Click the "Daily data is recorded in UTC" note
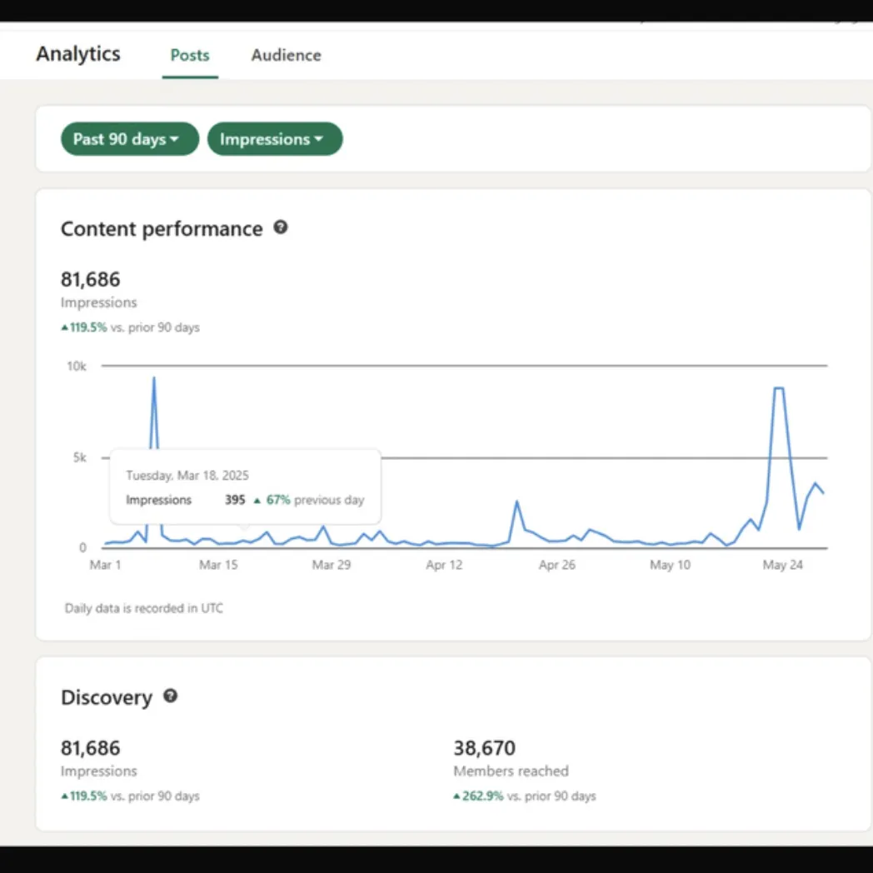873x873 pixels. 144,609
